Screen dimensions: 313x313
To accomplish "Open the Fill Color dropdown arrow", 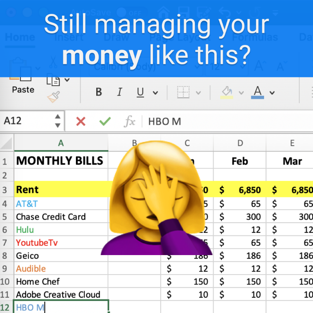I will 241,93.
